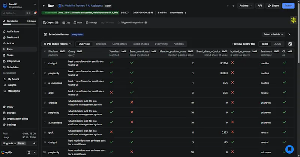Click the sidebar Search field

tap(16, 13)
